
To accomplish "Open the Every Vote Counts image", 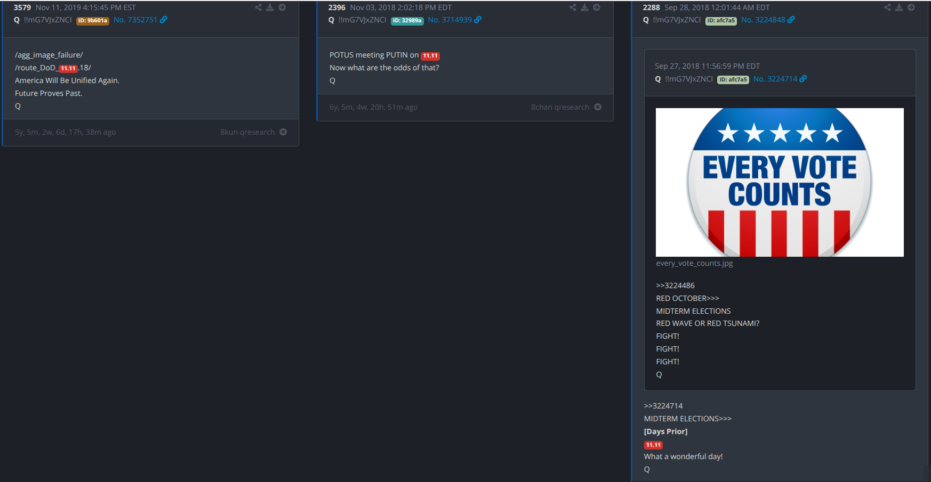I will 780,182.
